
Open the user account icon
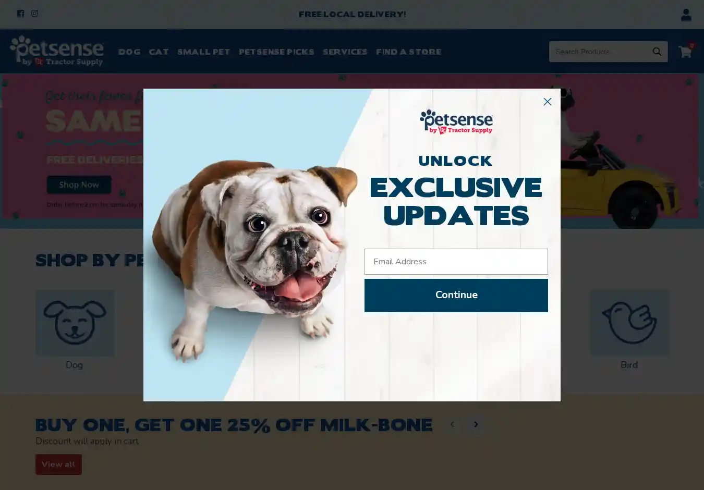click(686, 15)
